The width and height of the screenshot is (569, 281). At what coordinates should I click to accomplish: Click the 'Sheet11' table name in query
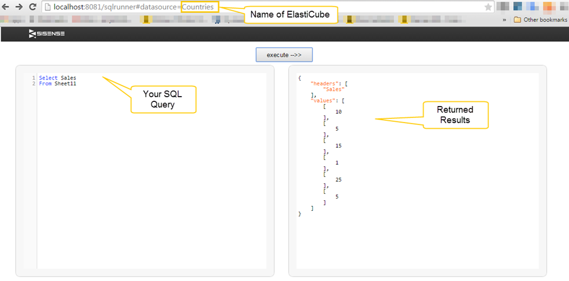[x=65, y=84]
